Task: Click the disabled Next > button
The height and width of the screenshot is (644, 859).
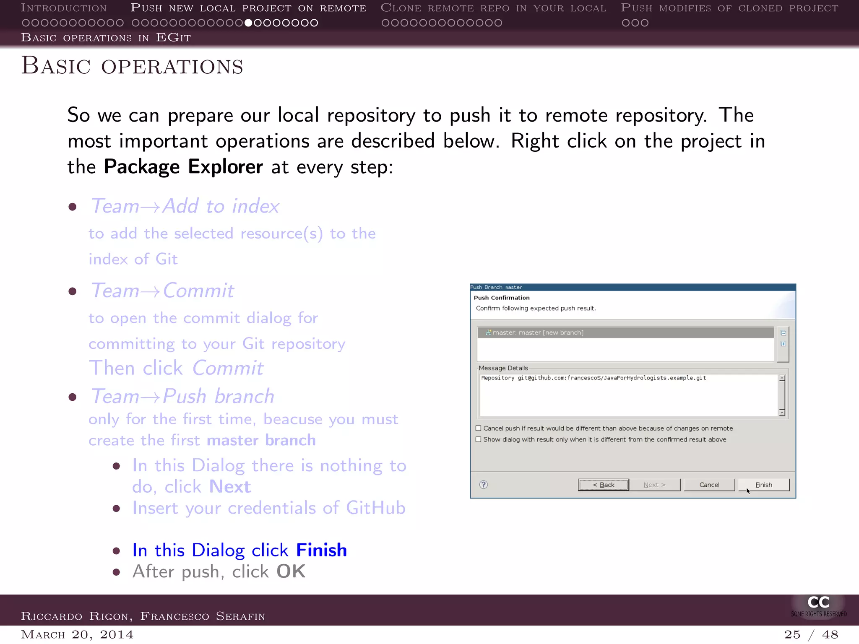Action: tap(655, 485)
